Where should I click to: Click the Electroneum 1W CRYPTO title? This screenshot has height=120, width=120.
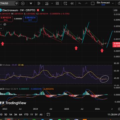point(19,10)
